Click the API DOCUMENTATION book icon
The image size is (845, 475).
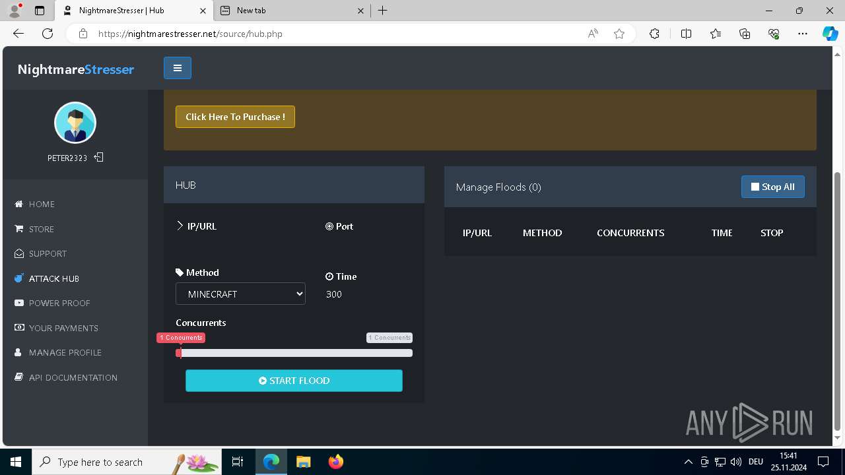18,377
